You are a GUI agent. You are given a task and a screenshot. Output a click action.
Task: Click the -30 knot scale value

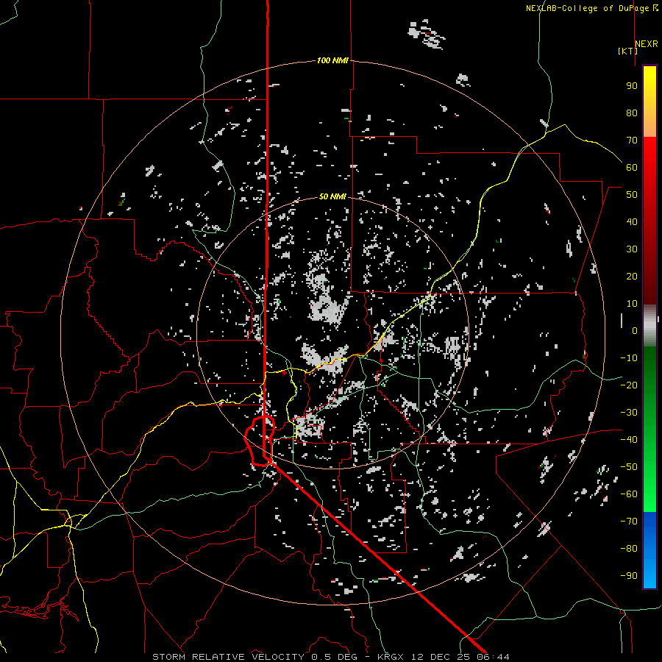(629, 413)
